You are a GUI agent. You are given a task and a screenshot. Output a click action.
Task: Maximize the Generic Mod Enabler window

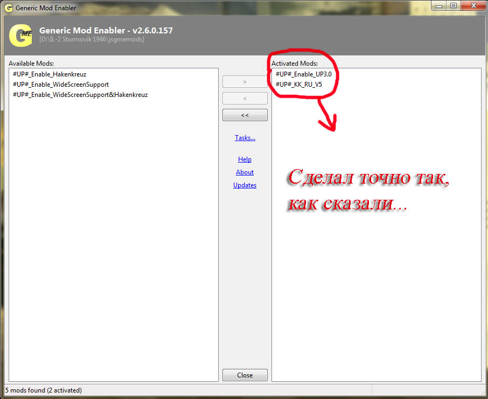click(x=454, y=6)
